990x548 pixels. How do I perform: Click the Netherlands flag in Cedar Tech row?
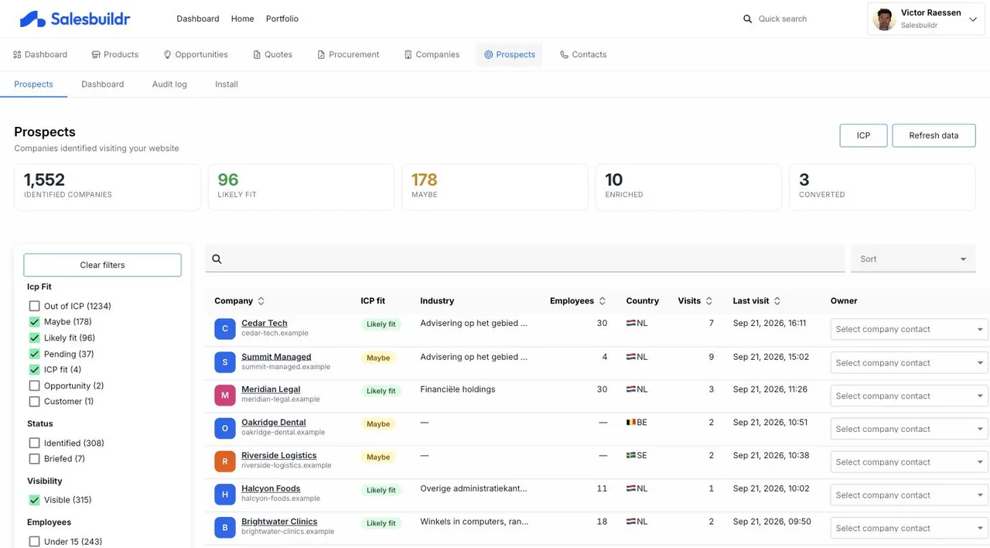point(630,323)
